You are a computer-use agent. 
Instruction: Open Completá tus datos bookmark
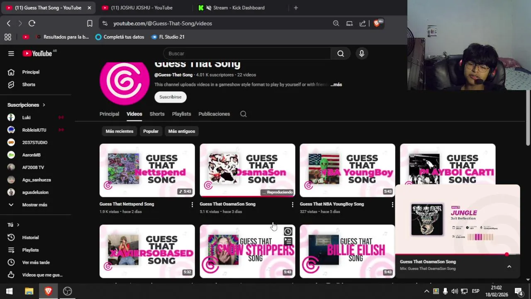119,37
